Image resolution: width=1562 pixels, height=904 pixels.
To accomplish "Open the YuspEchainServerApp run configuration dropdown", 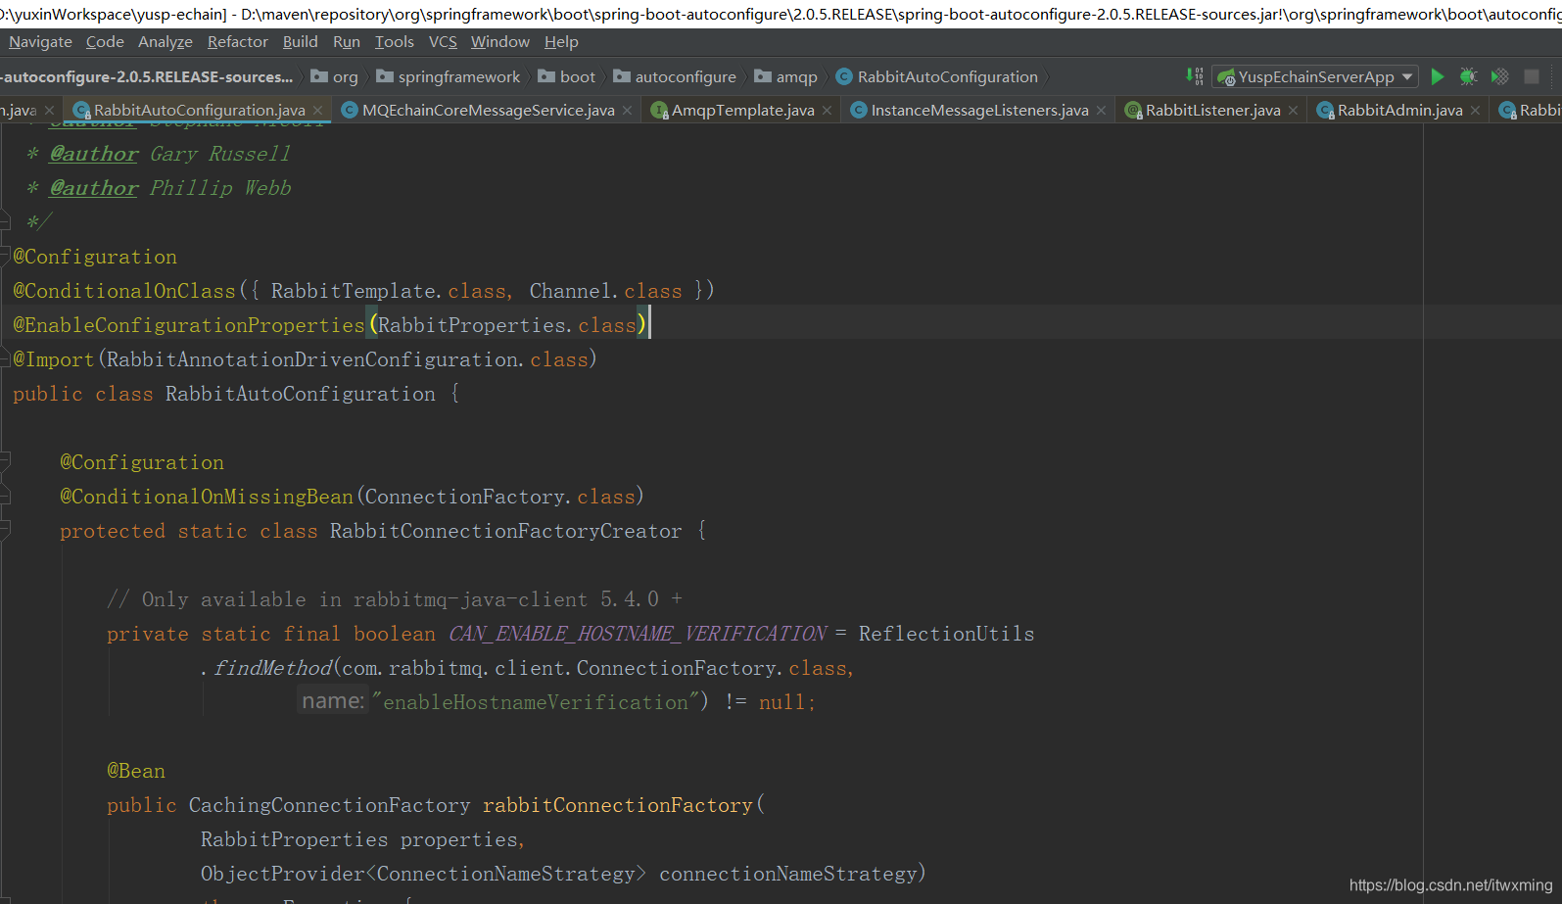I will coord(1315,76).
